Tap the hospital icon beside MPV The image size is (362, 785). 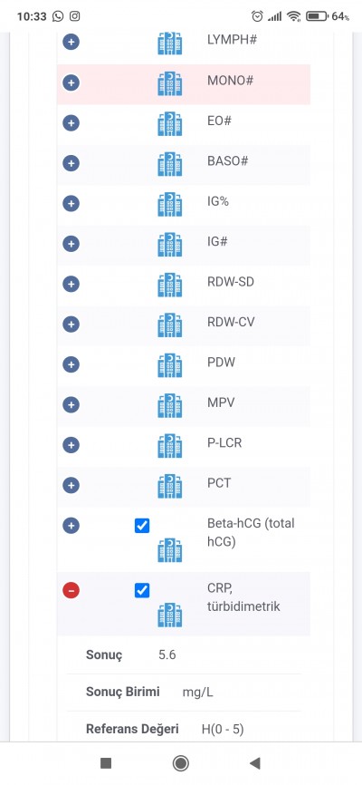170,405
